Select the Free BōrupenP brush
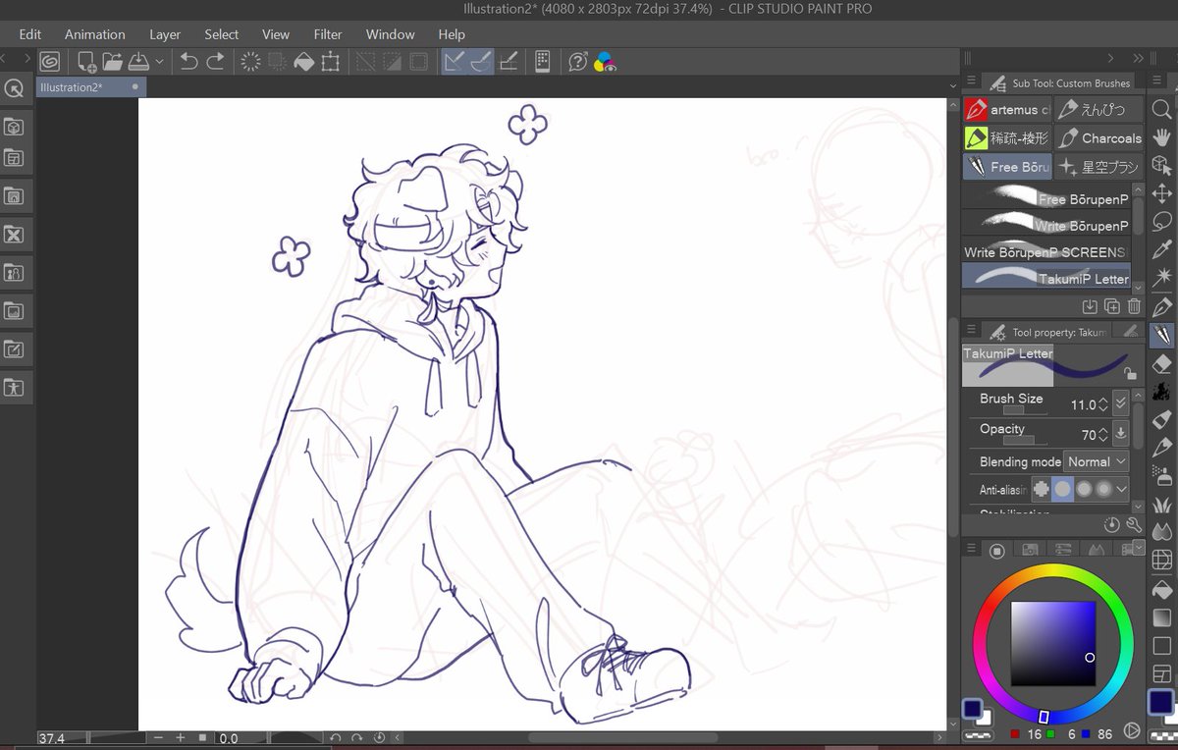The image size is (1178, 750). [1046, 197]
